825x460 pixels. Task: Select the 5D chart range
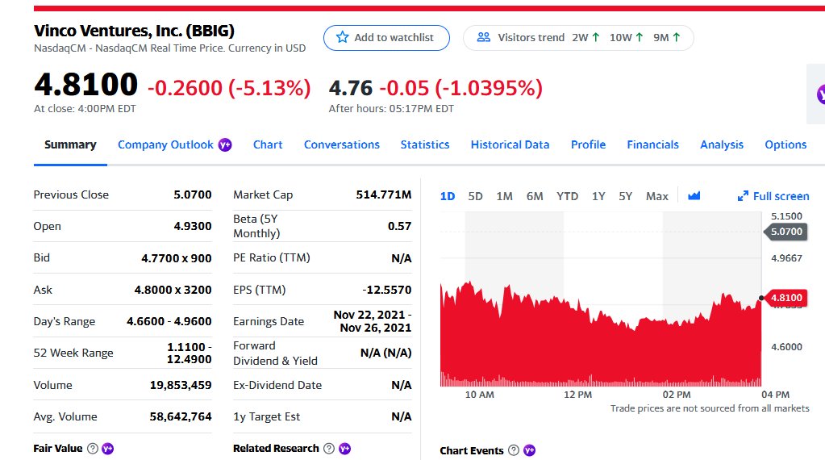[x=476, y=196]
